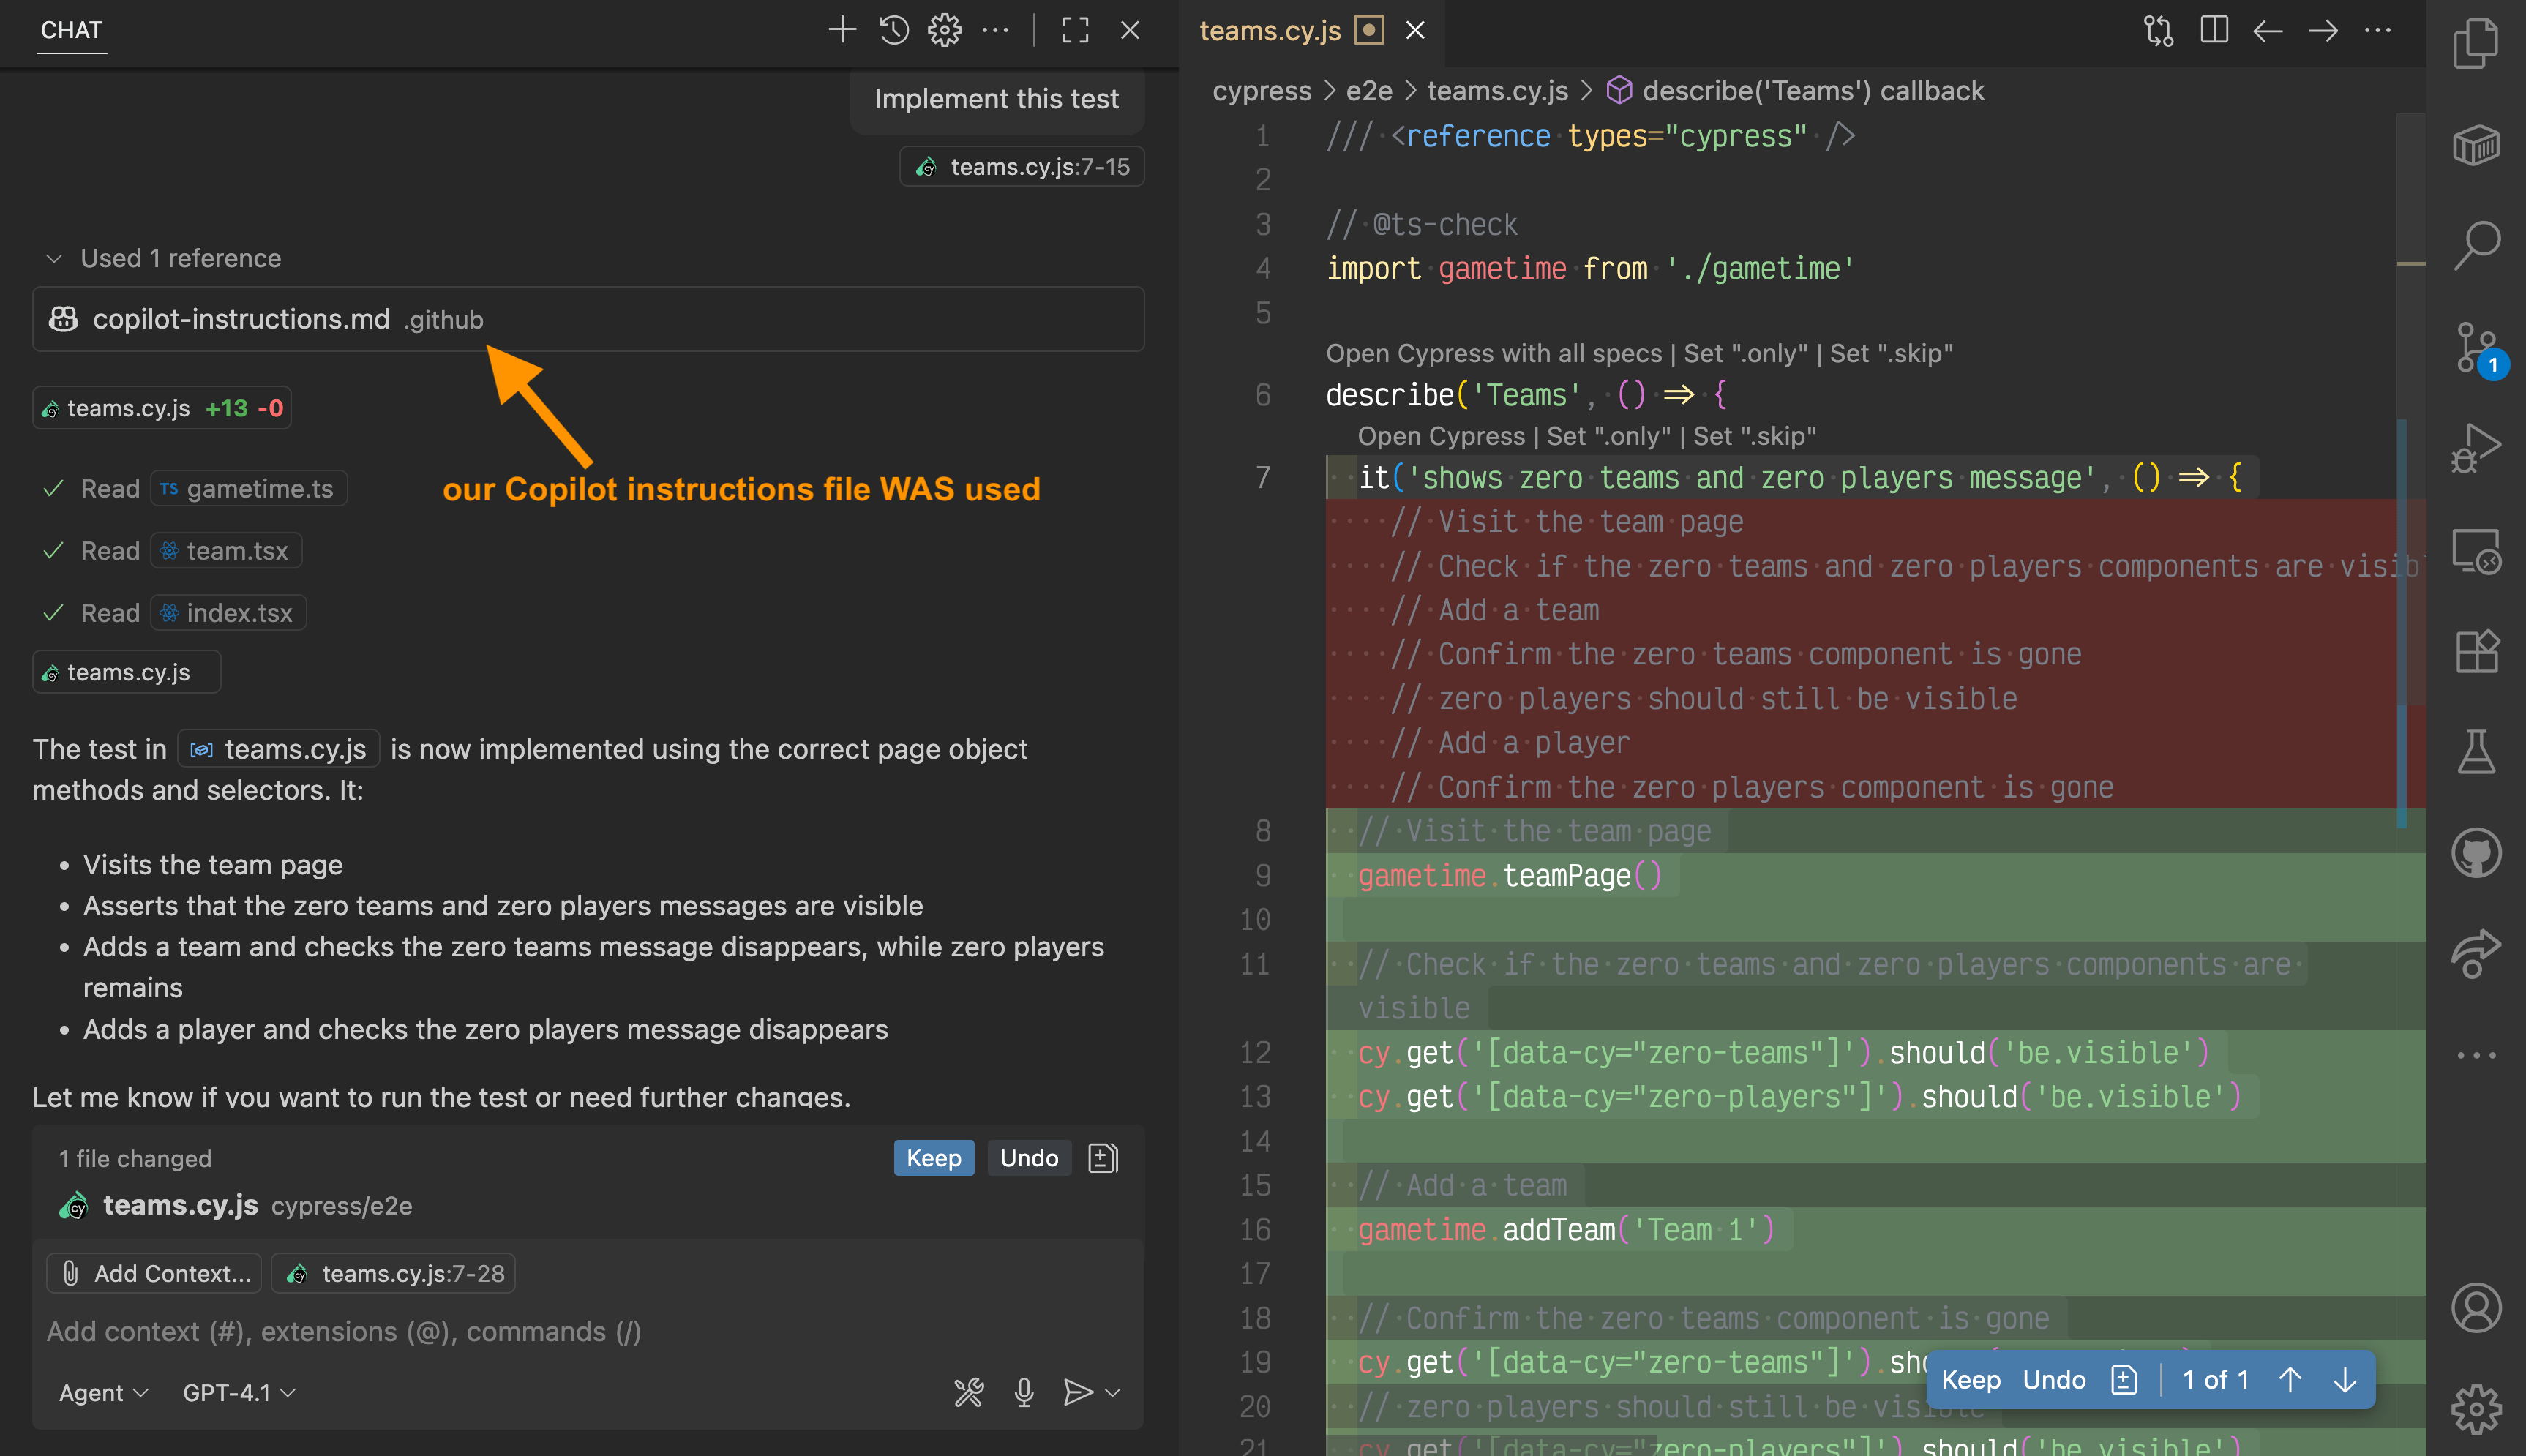Open the Agent mode dropdown
The image size is (2526, 1456).
(x=103, y=1392)
